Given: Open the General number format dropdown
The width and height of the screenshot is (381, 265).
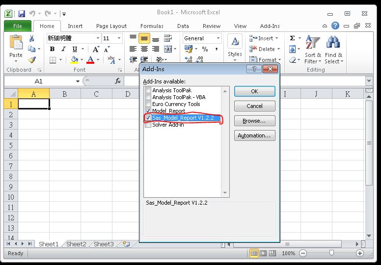Looking at the screenshot, I should (218, 38).
